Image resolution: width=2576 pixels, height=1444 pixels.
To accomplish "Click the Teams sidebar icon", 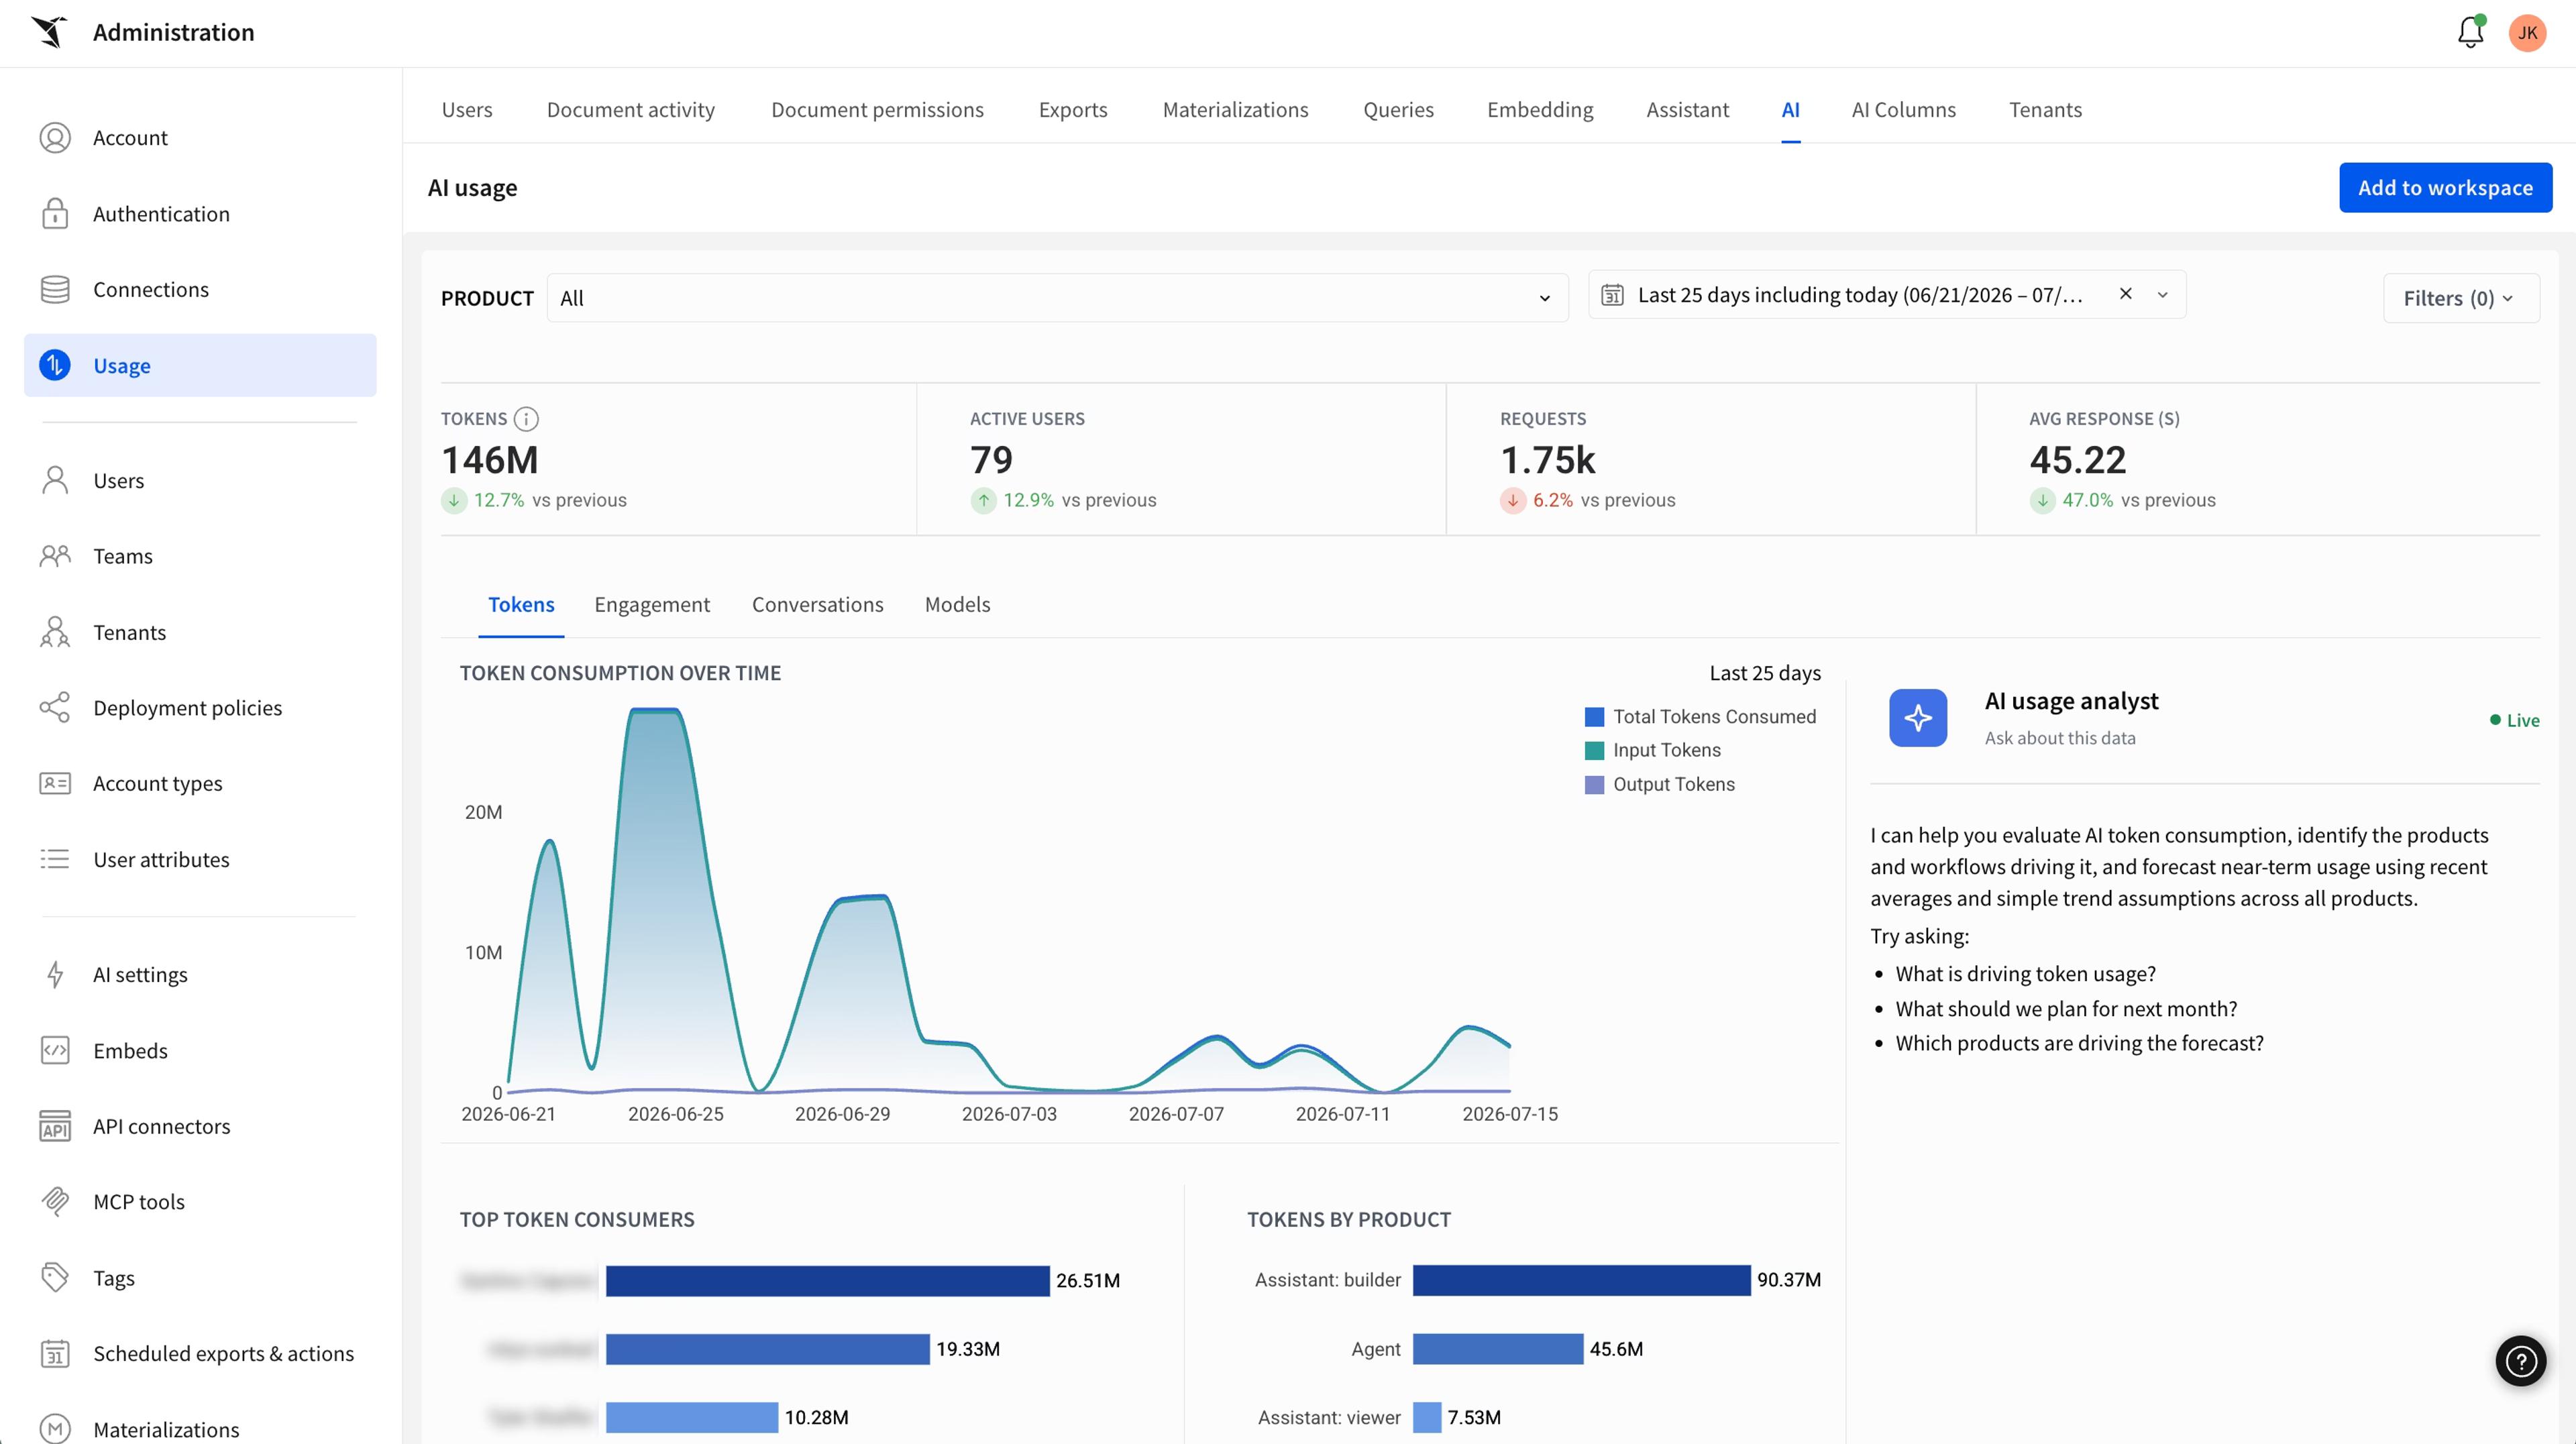I will (x=55, y=556).
